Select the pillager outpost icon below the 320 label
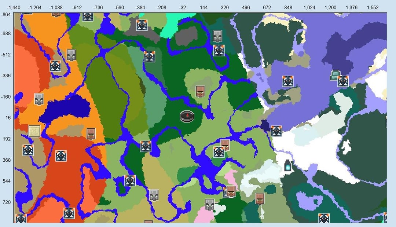Image resolution: width=396 pixels, height=227 pixels. (218, 36)
